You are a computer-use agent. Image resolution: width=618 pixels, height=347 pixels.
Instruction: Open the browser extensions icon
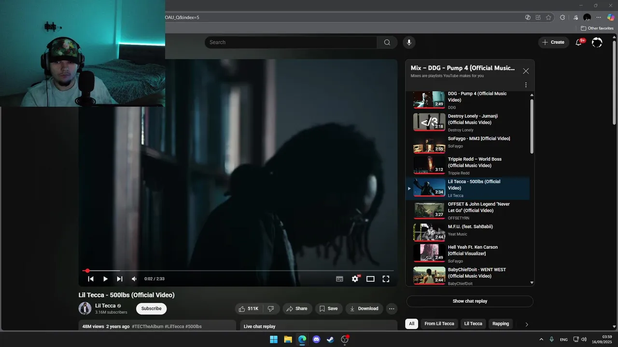[562, 17]
